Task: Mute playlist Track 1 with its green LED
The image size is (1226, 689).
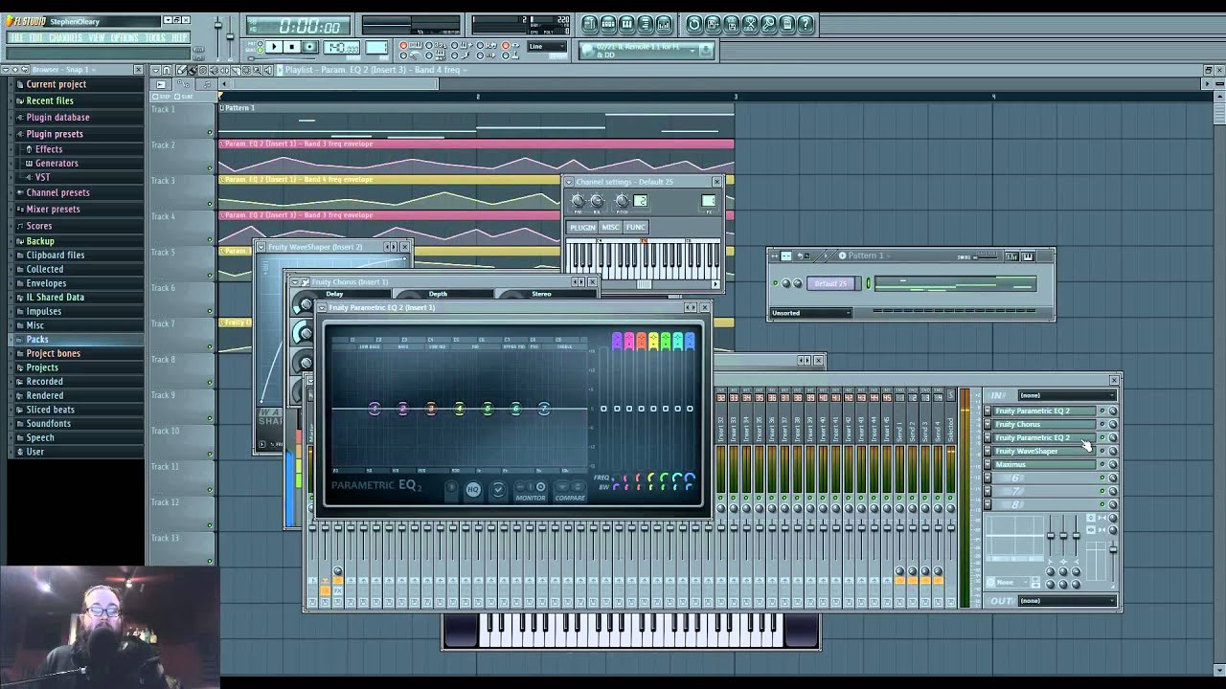Action: coord(210,133)
